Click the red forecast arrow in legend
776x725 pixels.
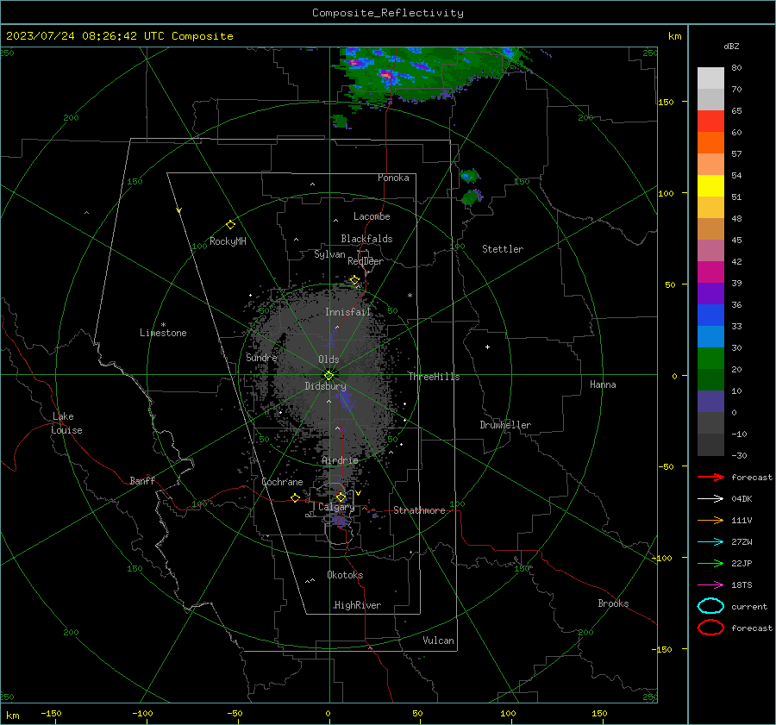coord(710,477)
